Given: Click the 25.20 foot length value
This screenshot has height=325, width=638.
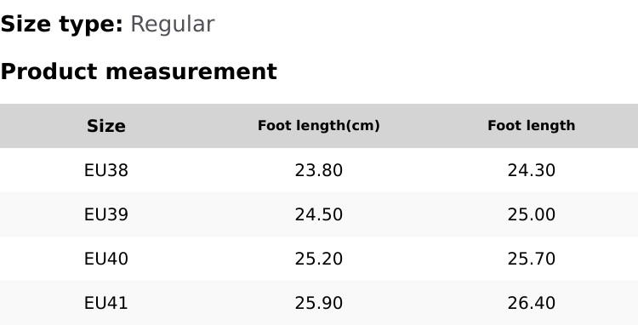Looking at the screenshot, I should (x=319, y=259).
